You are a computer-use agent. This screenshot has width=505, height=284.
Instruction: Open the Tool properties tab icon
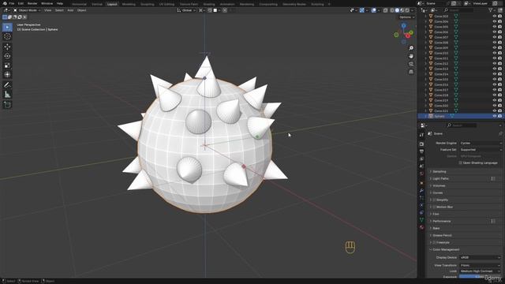(x=421, y=135)
